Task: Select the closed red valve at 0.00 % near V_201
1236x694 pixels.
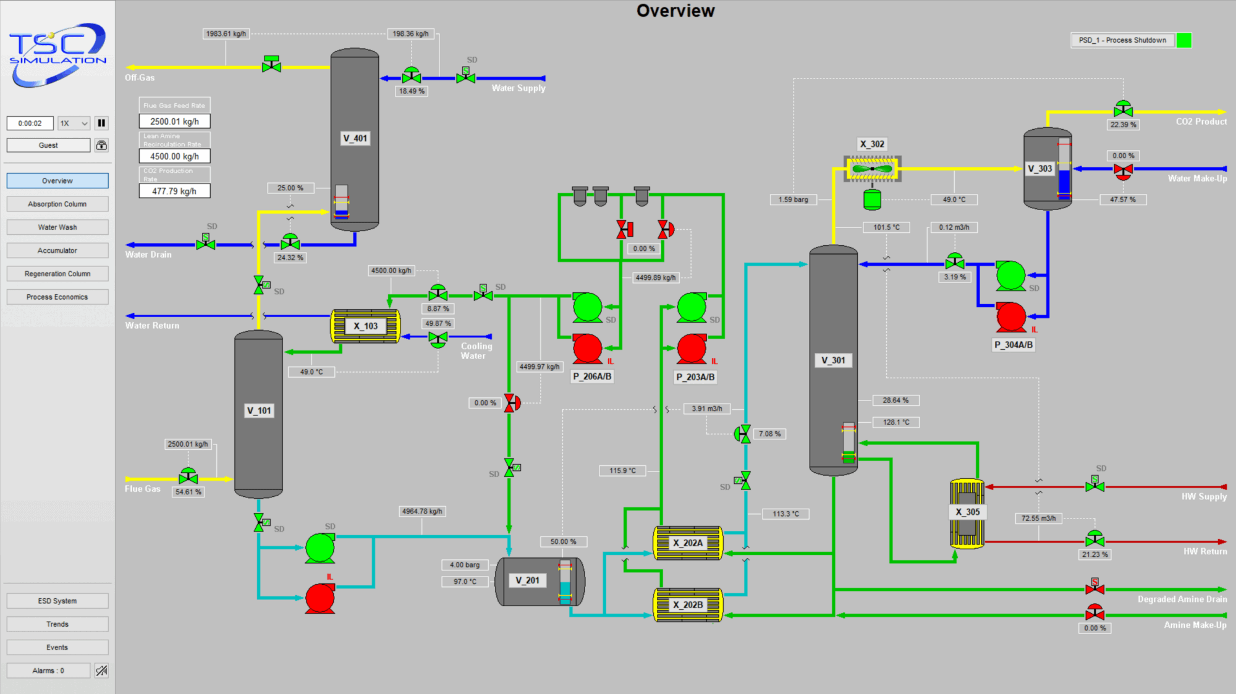Action: 512,403
